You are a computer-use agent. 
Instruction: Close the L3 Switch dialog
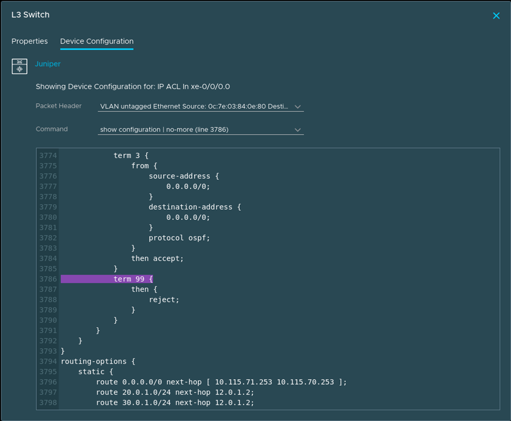point(496,16)
